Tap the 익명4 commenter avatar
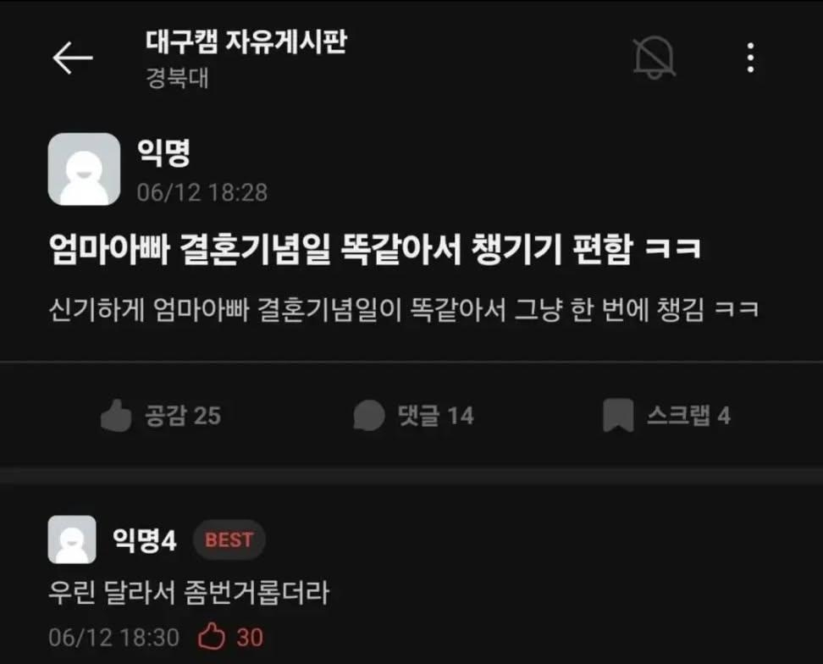 coord(72,539)
